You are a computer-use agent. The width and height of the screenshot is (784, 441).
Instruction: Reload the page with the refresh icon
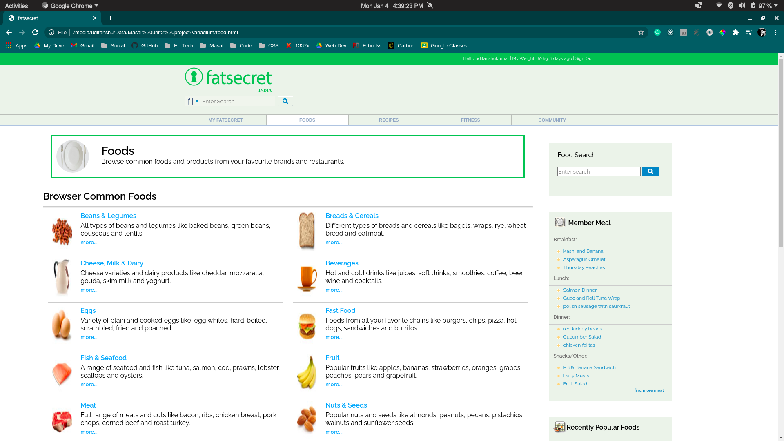coord(35,33)
